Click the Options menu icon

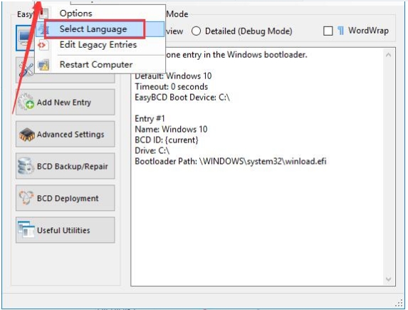[44, 14]
